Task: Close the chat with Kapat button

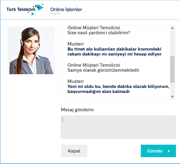Action: coord(74,151)
